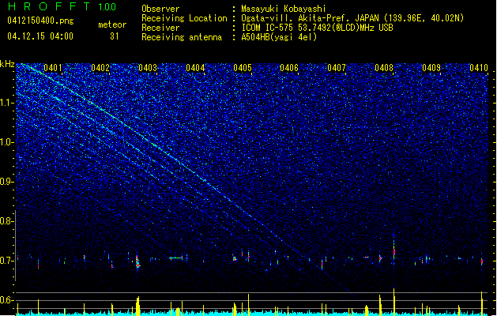Click the 0409 time marker

[x=431, y=68]
